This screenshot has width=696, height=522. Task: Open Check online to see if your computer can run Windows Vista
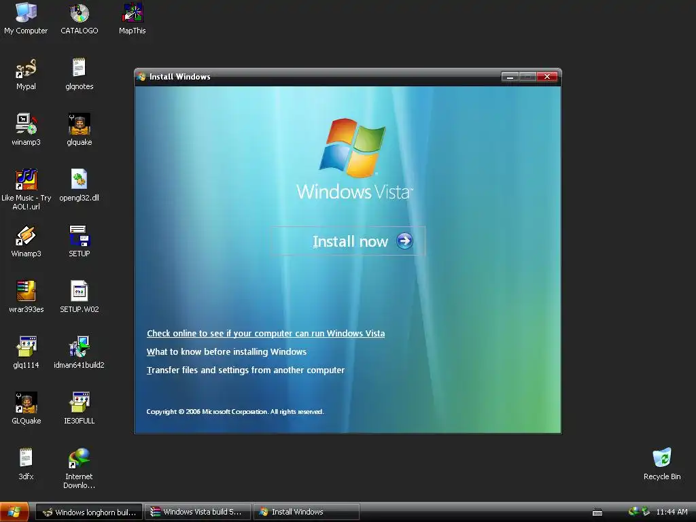(x=266, y=333)
